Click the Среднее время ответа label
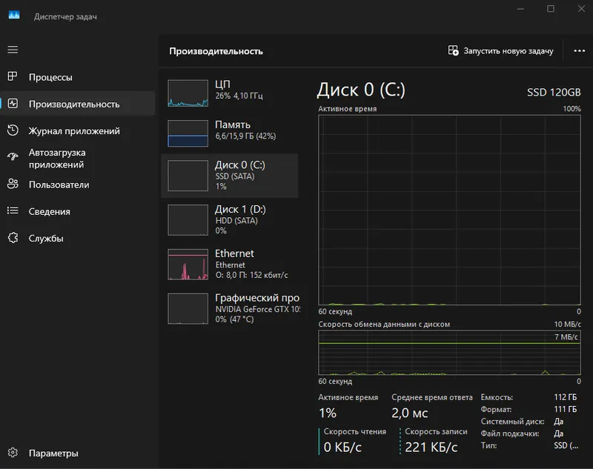Screen dimensions: 593x469 coord(432,397)
